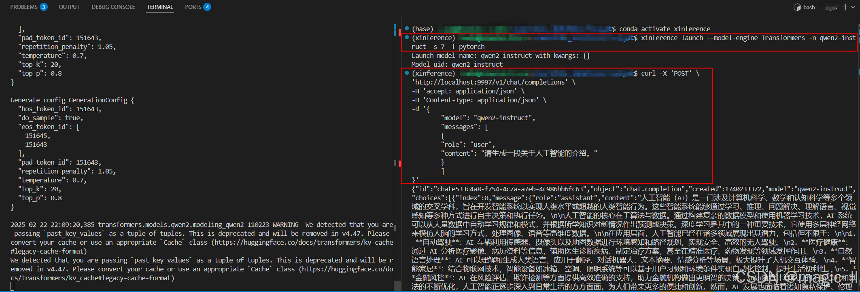Switch to the OUTPUT tab
Viewport: 860px width, 292px height.
point(69,7)
